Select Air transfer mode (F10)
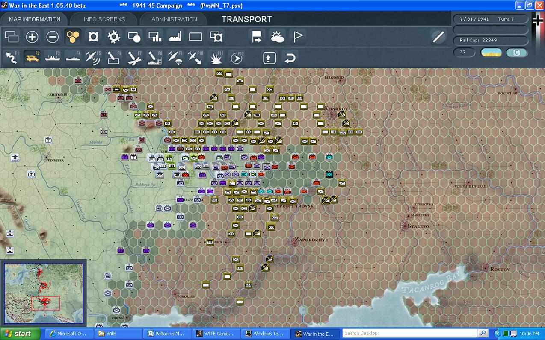The width and height of the screenshot is (545, 340). click(195, 58)
